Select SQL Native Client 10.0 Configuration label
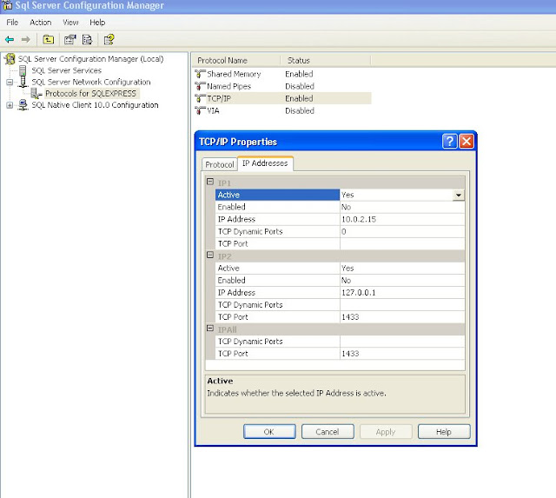Screen dimensions: 556x498 [95, 105]
